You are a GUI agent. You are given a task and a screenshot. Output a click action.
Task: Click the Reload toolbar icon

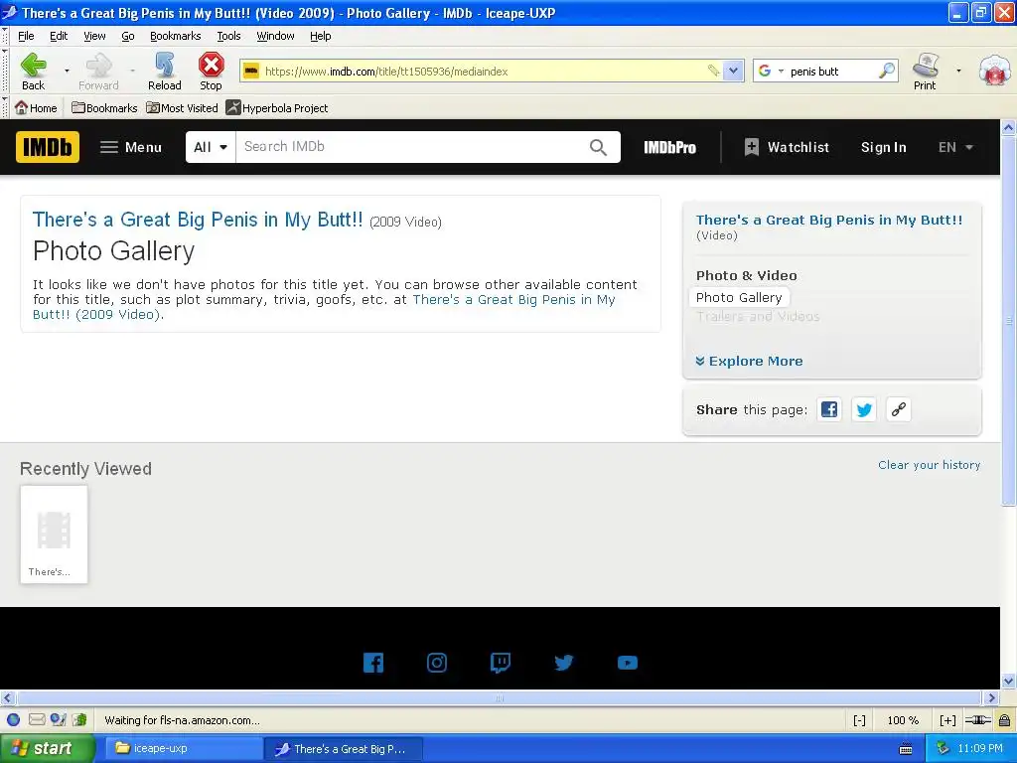coord(164,71)
